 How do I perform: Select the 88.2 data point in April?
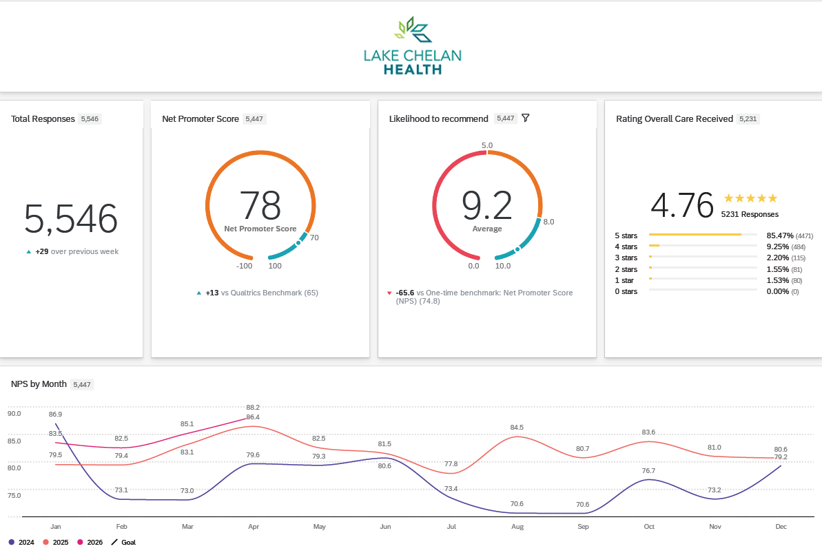click(x=247, y=418)
